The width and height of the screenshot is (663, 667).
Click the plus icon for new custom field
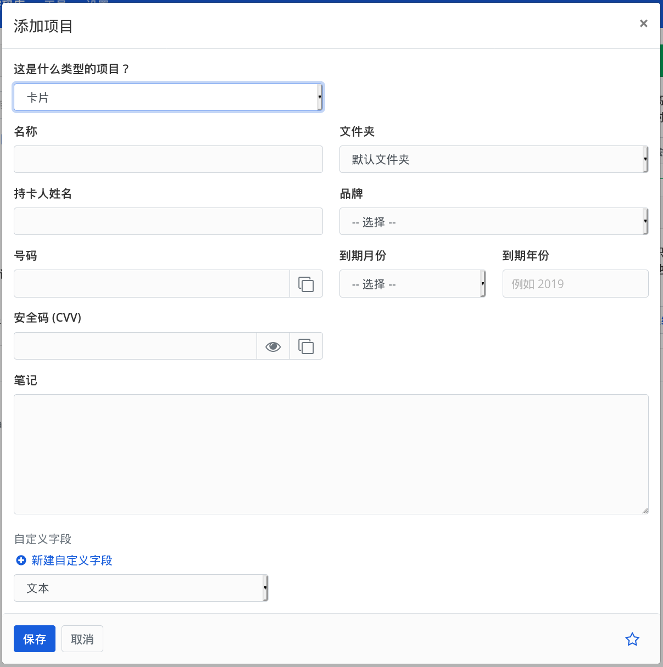[21, 560]
